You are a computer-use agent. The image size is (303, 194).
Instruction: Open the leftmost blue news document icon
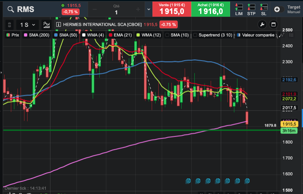click(188, 181)
